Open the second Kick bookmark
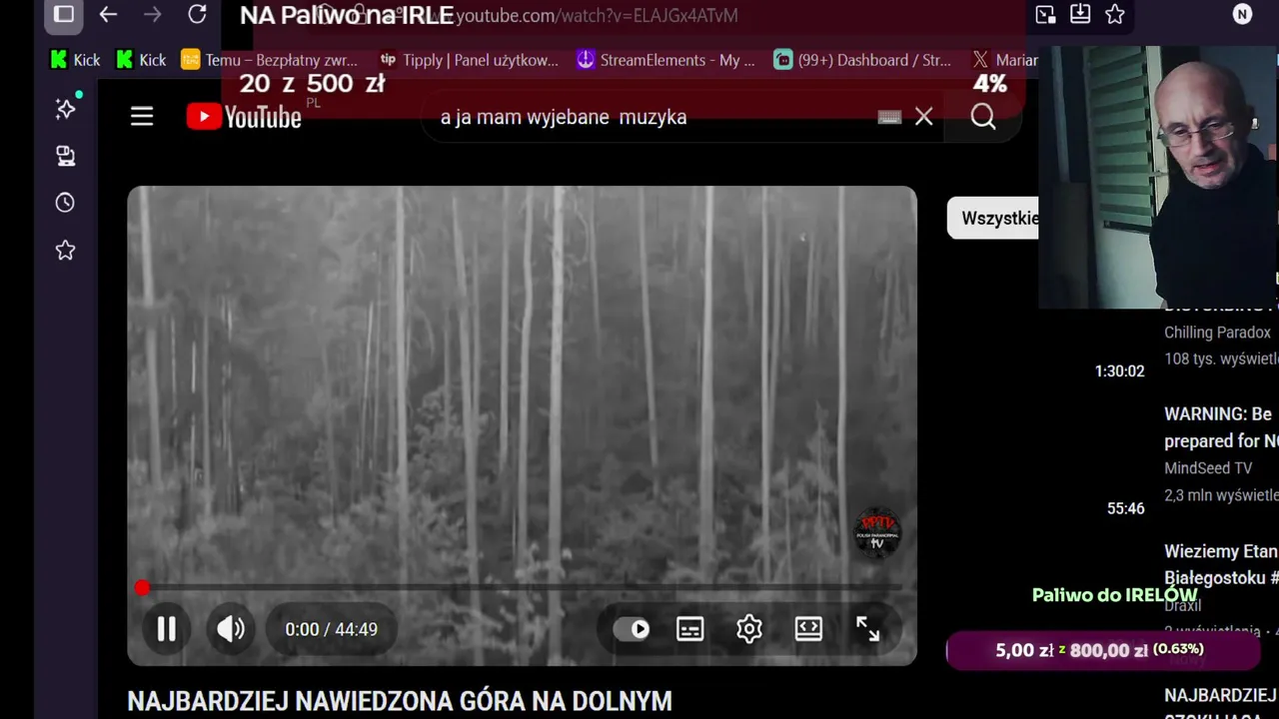Screen dimensions: 1279x719 click(141, 60)
